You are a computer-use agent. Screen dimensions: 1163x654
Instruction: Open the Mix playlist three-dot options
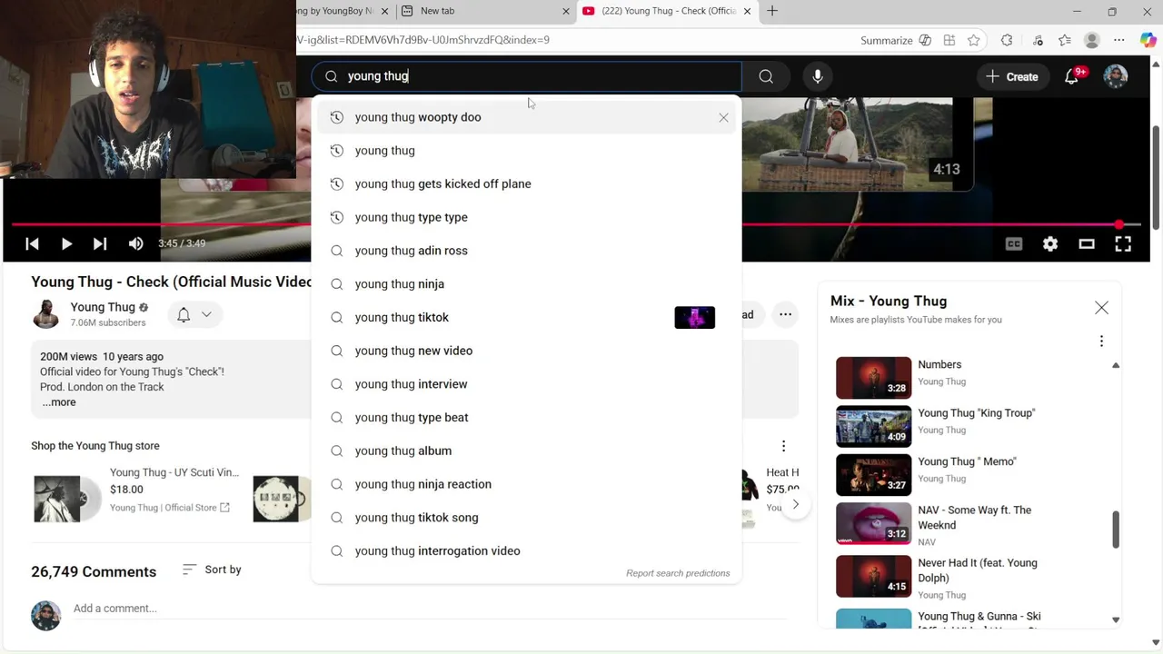click(x=1101, y=342)
